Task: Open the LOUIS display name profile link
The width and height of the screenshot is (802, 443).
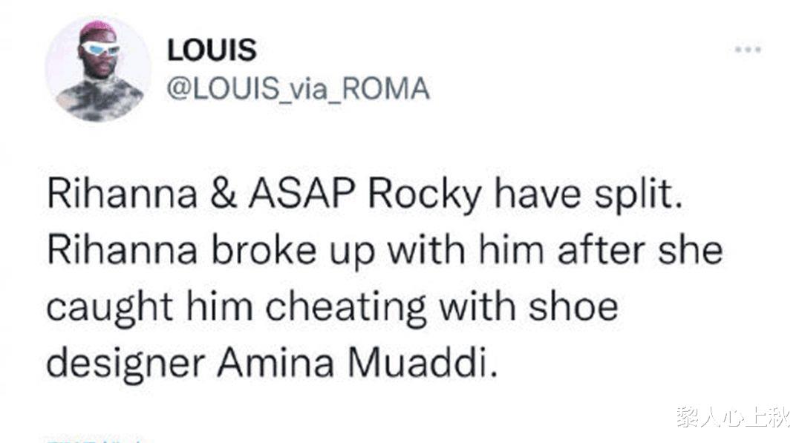Action: click(212, 50)
